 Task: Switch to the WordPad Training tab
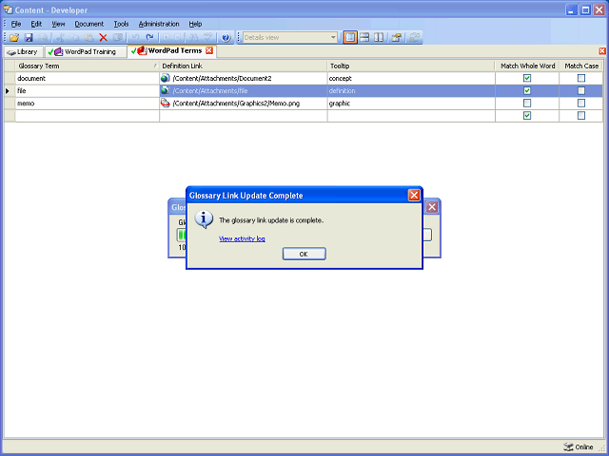point(85,51)
